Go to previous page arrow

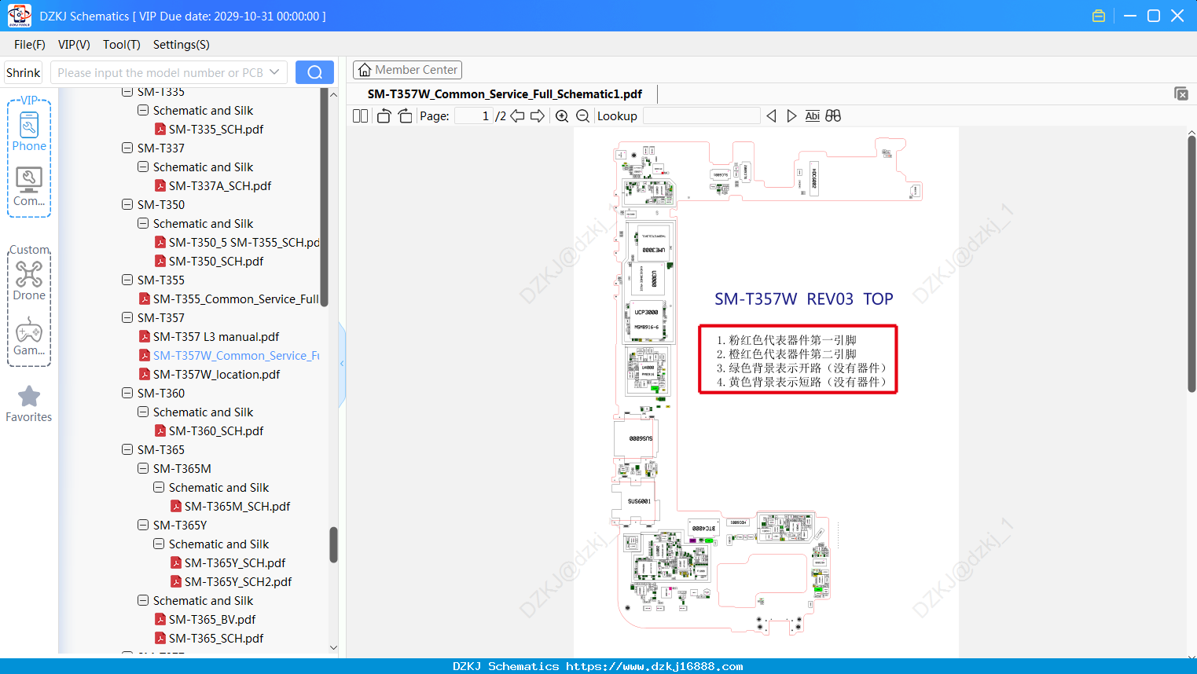[x=517, y=115]
